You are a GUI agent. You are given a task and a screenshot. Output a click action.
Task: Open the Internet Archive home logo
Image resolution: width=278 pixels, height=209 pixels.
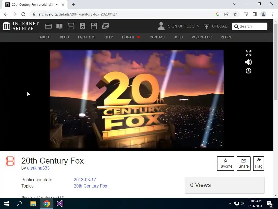21,26
